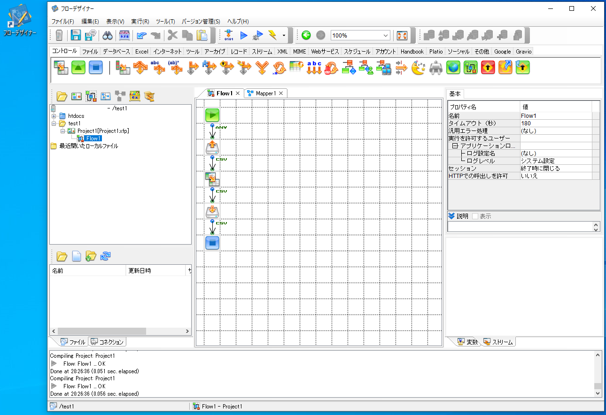This screenshot has height=415, width=606.
Task: Click the セッション value 終了時に閉じる
Action: (556, 168)
